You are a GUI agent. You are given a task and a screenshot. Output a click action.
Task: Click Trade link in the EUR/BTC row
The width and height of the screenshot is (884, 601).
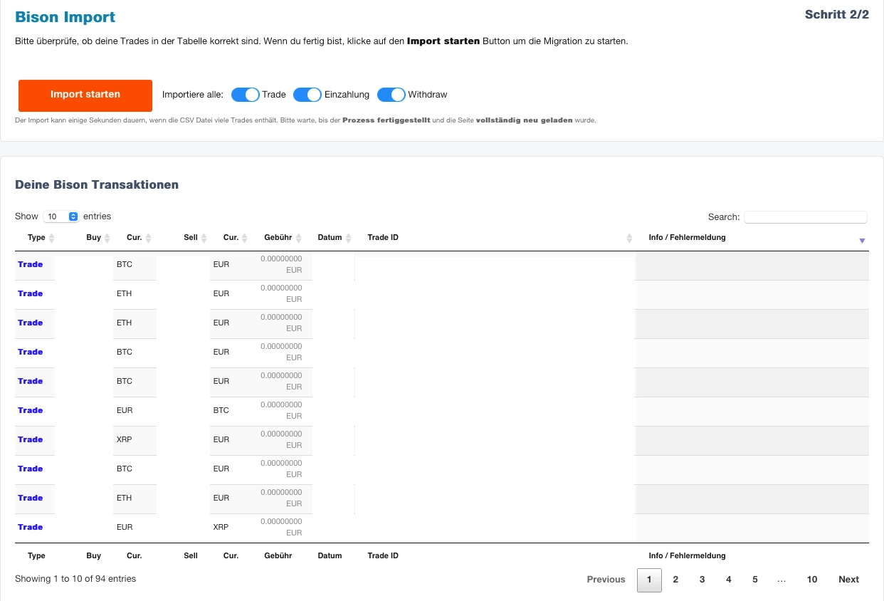click(31, 410)
